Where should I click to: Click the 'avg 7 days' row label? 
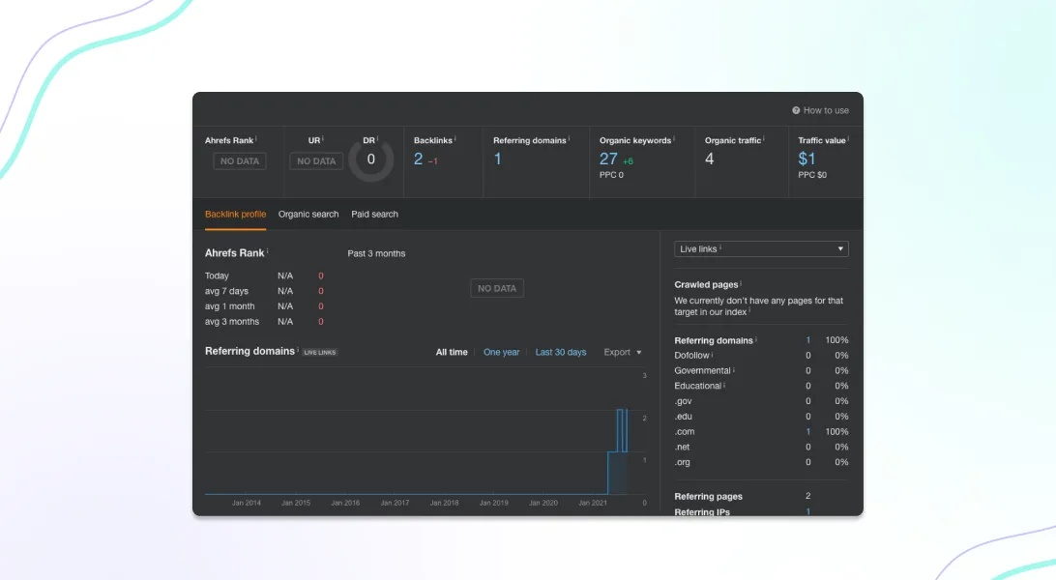226,291
